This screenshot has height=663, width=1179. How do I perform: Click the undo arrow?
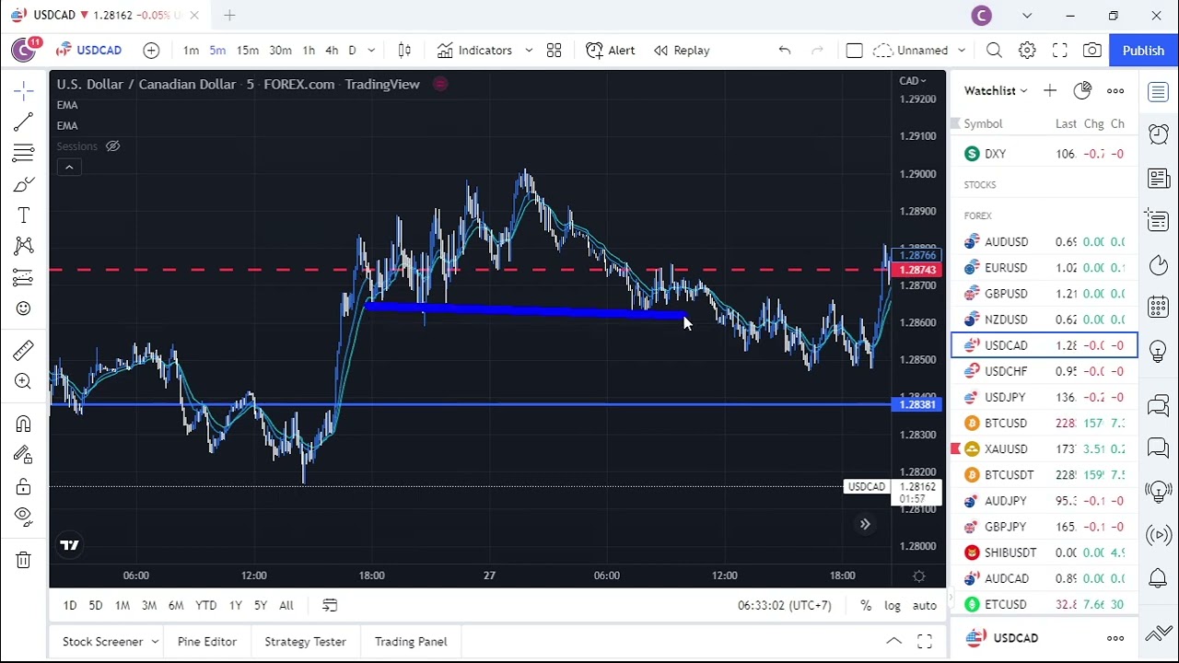tap(785, 51)
